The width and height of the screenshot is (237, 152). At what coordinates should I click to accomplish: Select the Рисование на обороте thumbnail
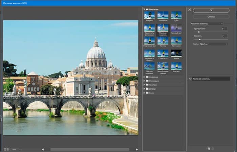click(x=149, y=53)
